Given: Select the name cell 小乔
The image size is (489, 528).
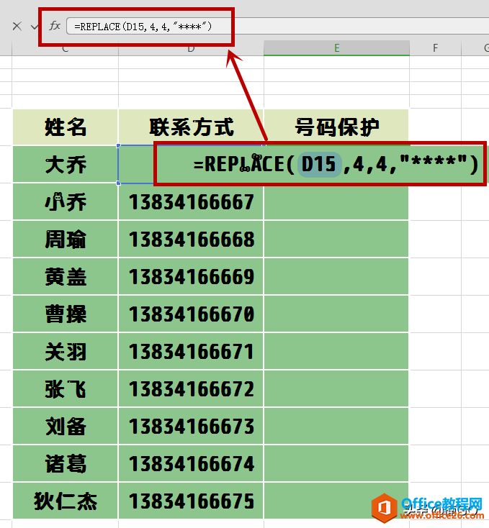Looking at the screenshot, I should pyautogui.click(x=66, y=202).
